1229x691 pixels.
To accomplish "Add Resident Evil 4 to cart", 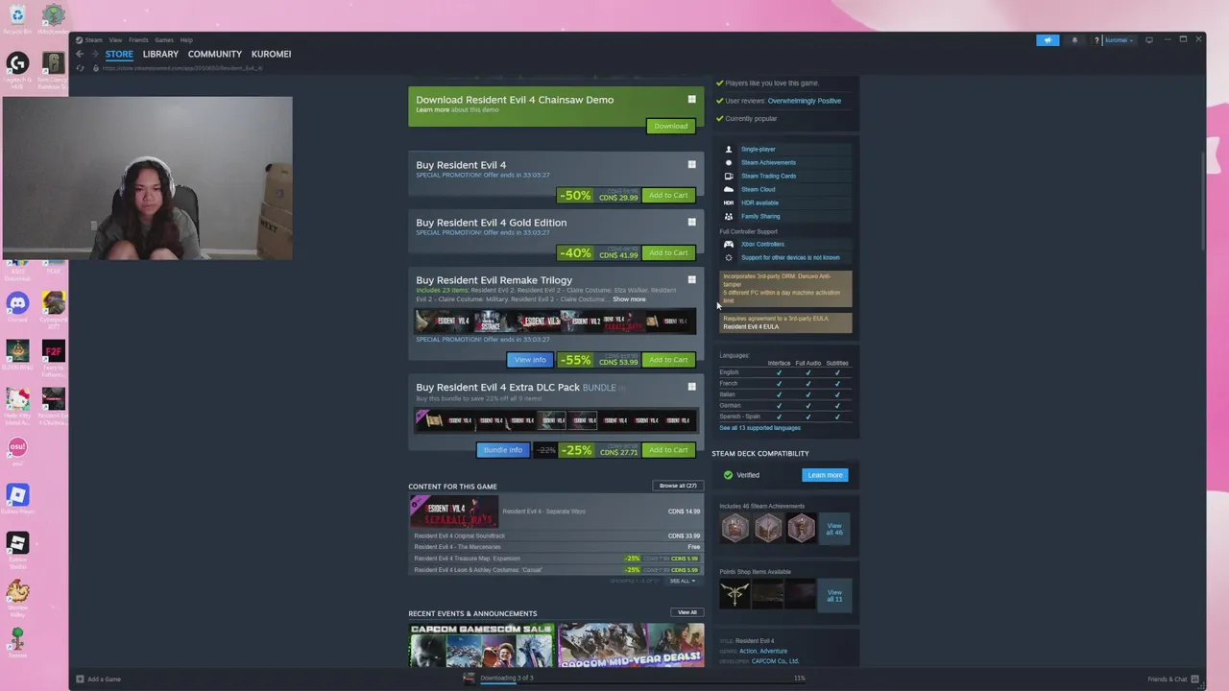I will click(668, 196).
